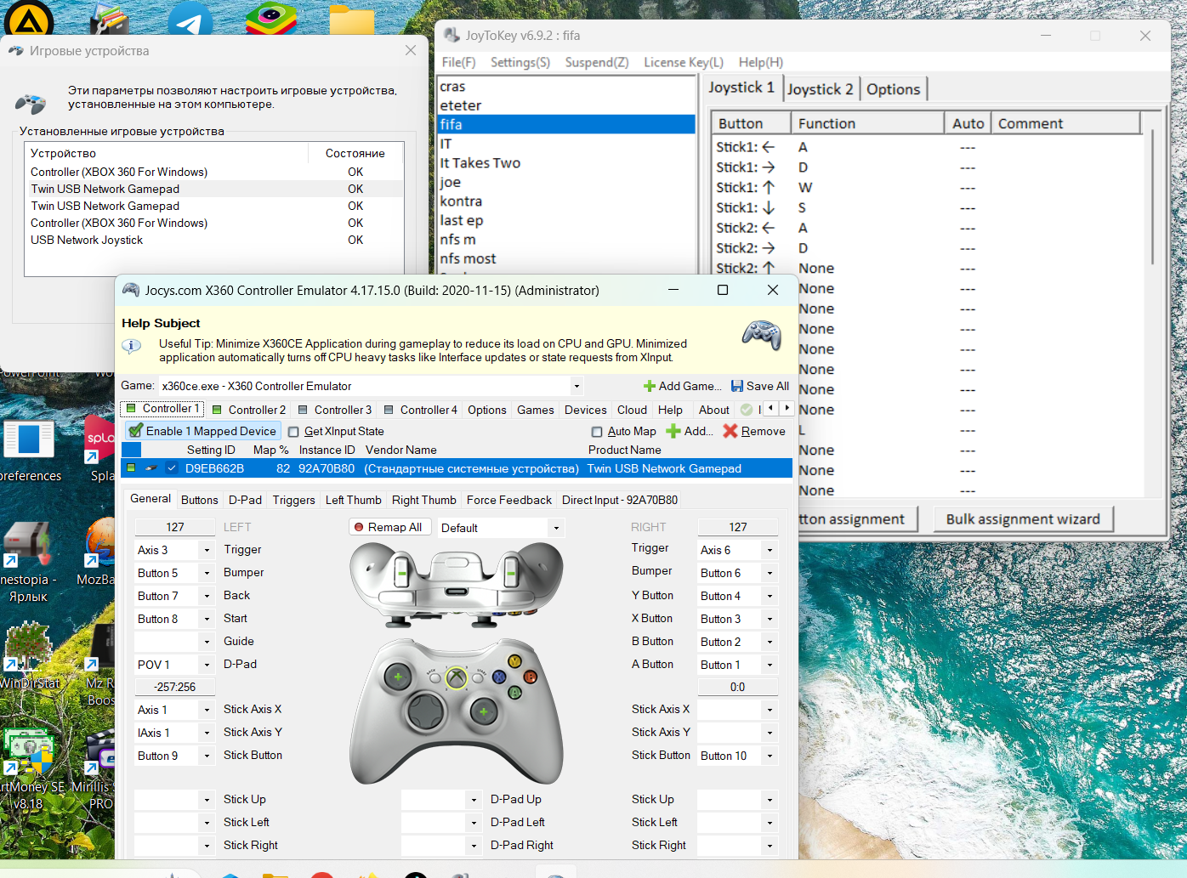1187x878 pixels.
Task: Uncheck the Twin USB Network Gamepad row checkbox
Action: point(172,468)
